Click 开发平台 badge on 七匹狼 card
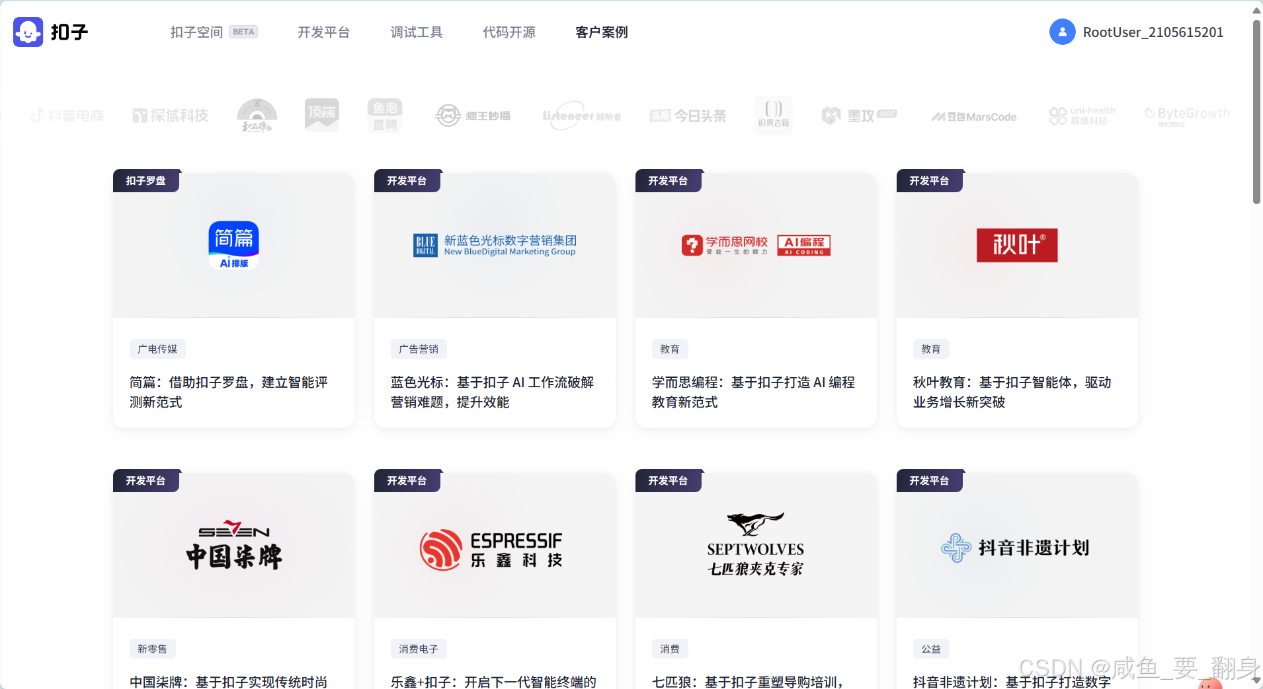1263x689 pixels. [668, 480]
